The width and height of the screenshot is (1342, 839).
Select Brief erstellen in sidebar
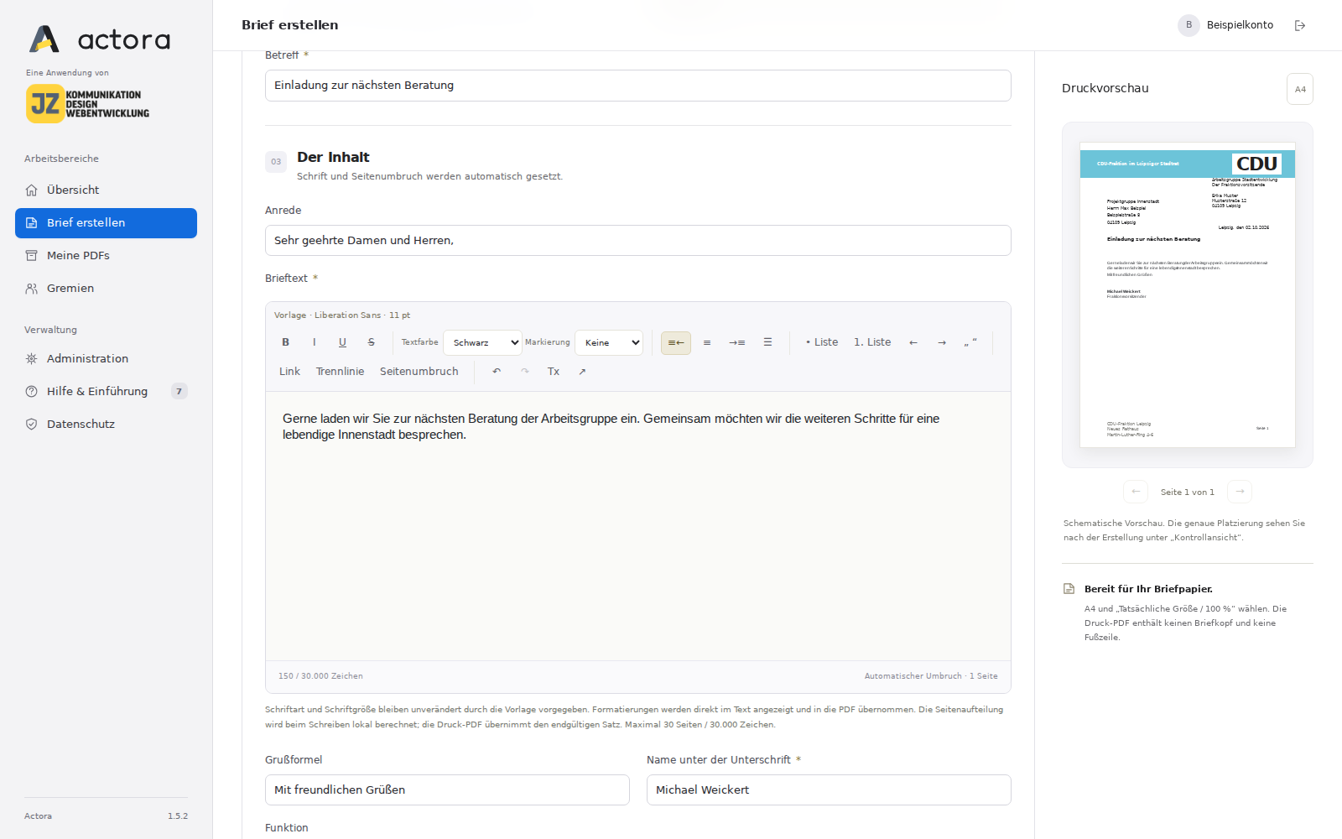click(106, 222)
